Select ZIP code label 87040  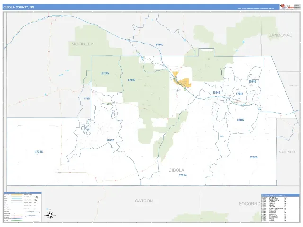pyautogui.click(x=252, y=82)
